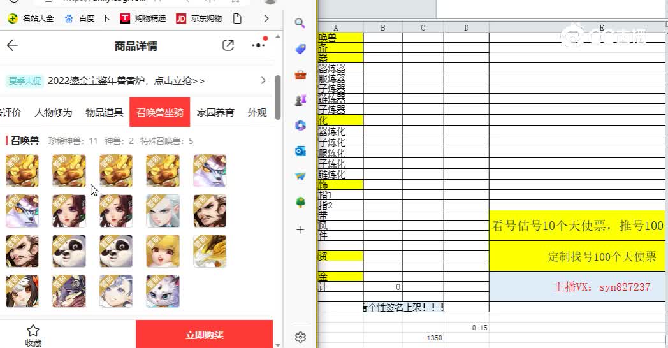Click the scrollbar up arrow

click(x=278, y=36)
